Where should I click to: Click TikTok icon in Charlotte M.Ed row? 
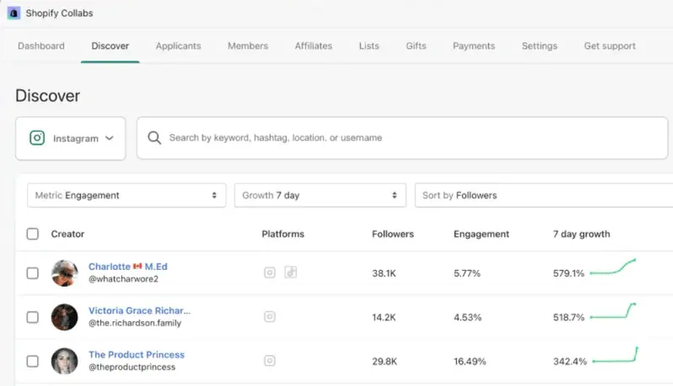(x=290, y=272)
